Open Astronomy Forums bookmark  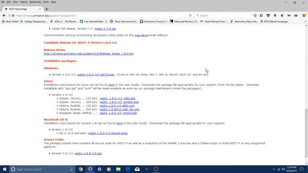click(x=154, y=22)
